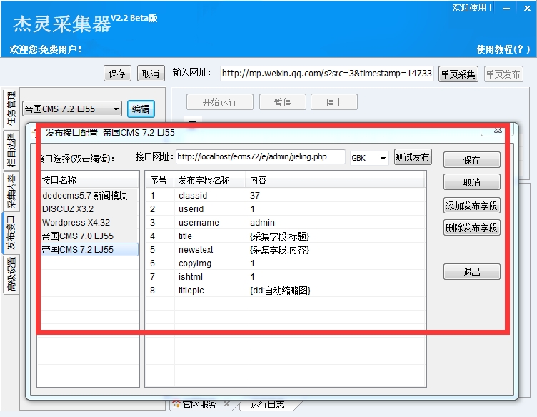Viewport: 537px width, 417px height.
Task: Click the 退出 button
Action: coord(471,272)
